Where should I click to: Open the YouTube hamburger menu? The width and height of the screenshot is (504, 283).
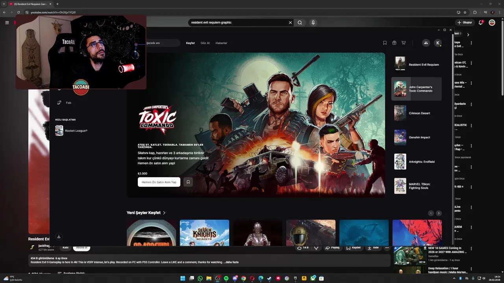(x=7, y=22)
